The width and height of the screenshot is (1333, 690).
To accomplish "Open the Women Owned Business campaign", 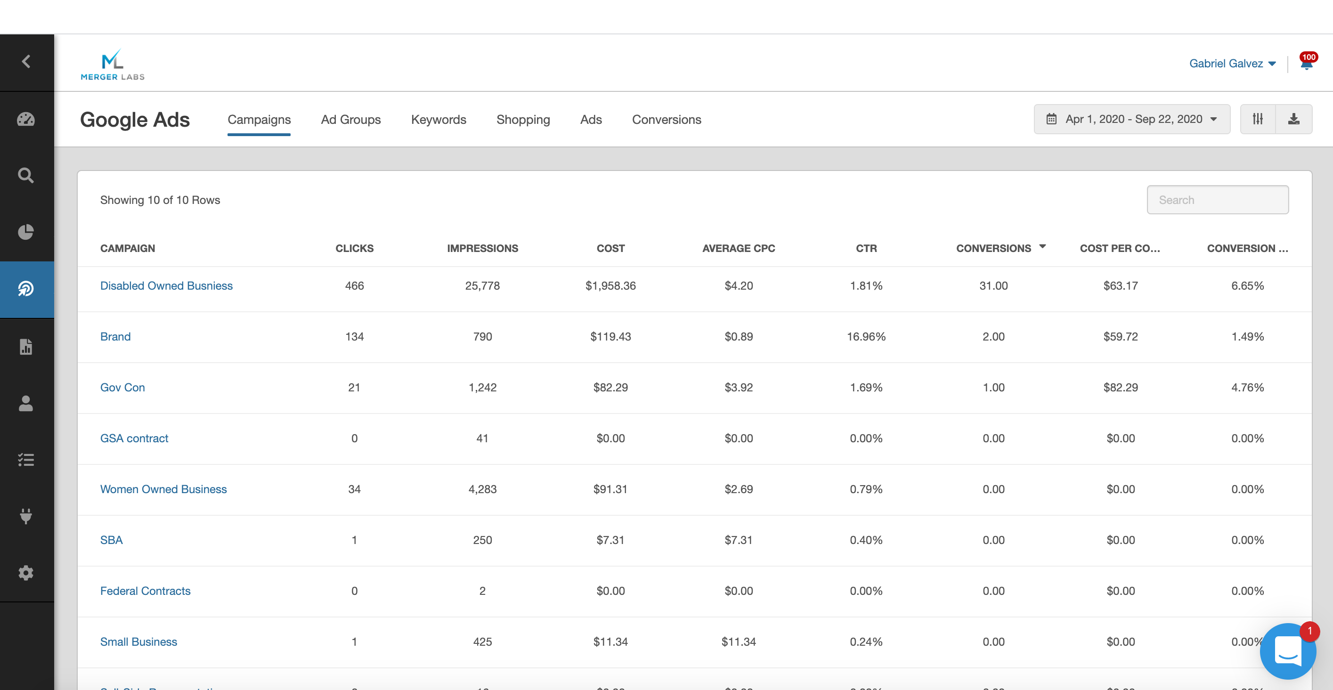I will tap(163, 489).
